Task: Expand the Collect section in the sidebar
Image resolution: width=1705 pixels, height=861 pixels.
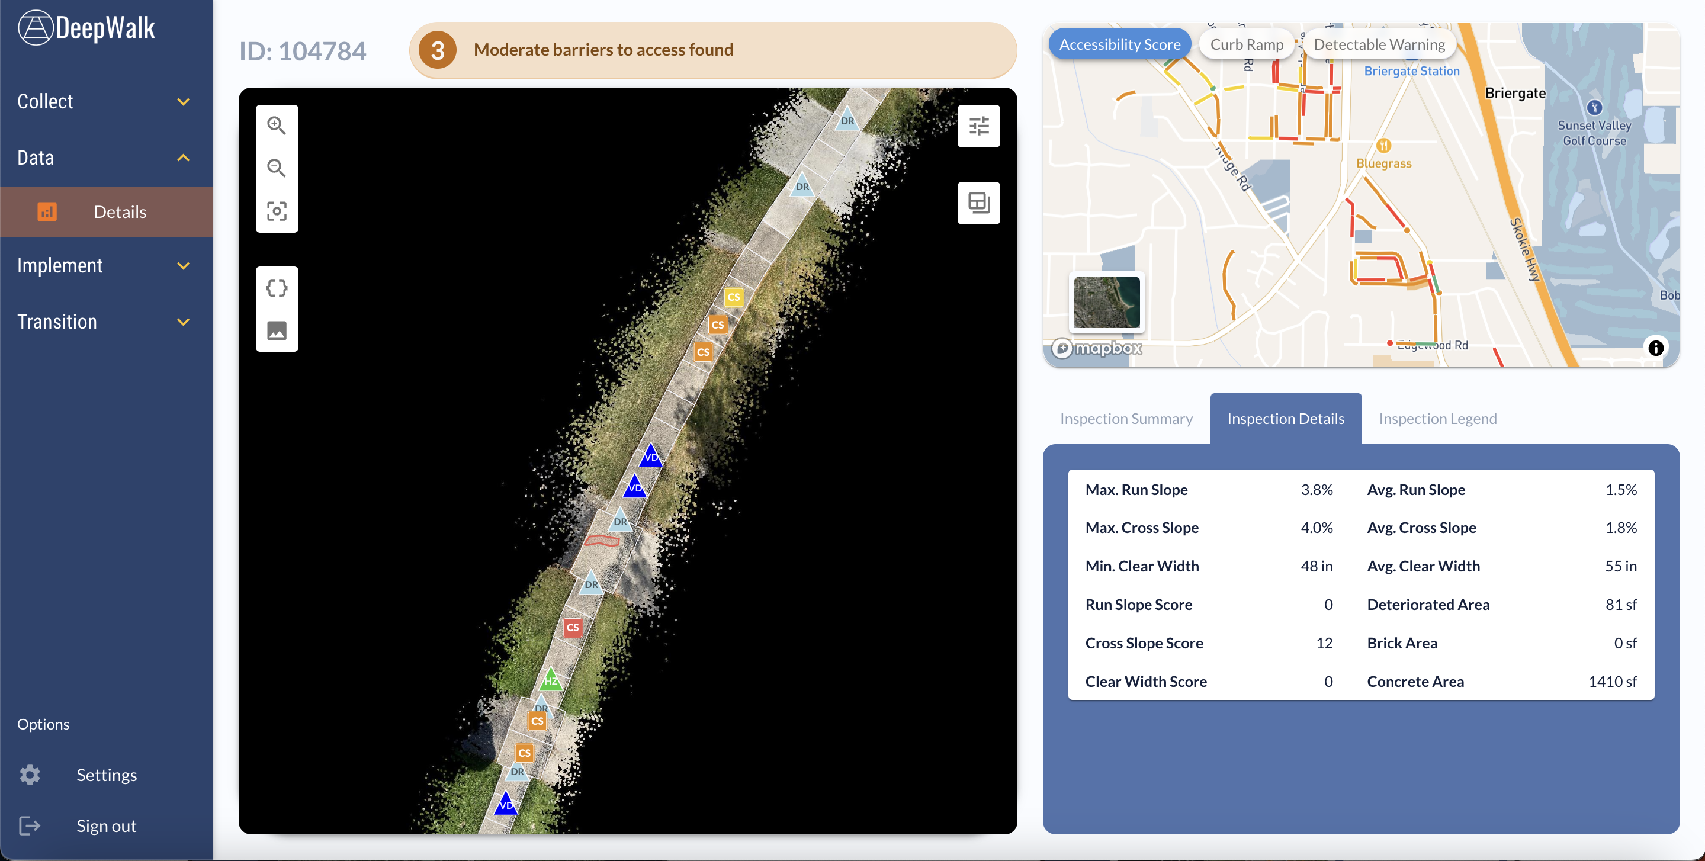Action: pyautogui.click(x=106, y=101)
